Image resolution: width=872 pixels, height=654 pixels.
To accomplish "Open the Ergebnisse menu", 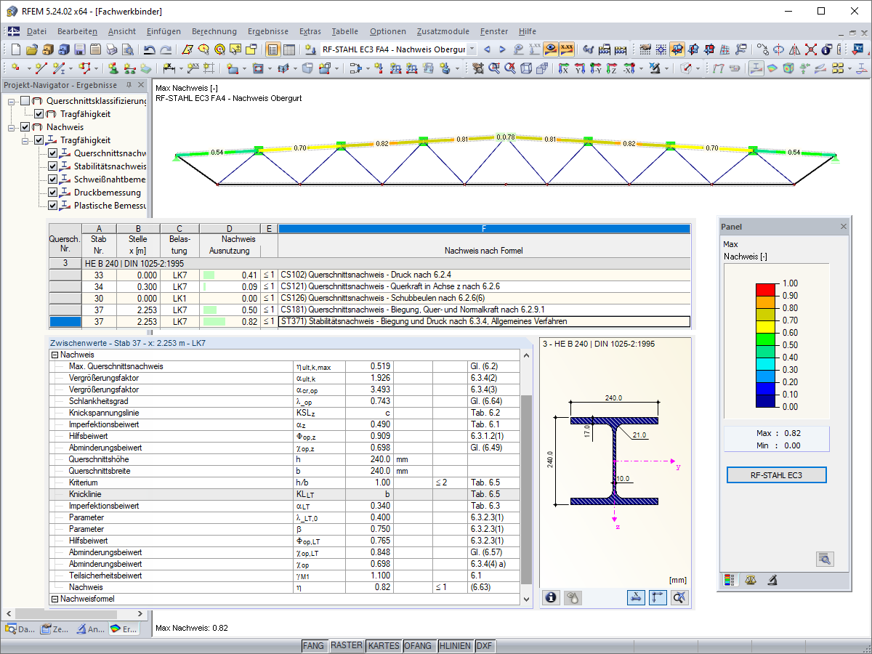I will coord(268,31).
